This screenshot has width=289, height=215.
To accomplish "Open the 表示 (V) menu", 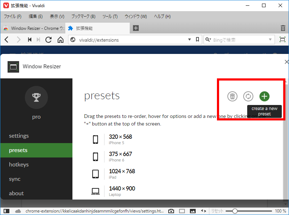I will click(x=57, y=17).
